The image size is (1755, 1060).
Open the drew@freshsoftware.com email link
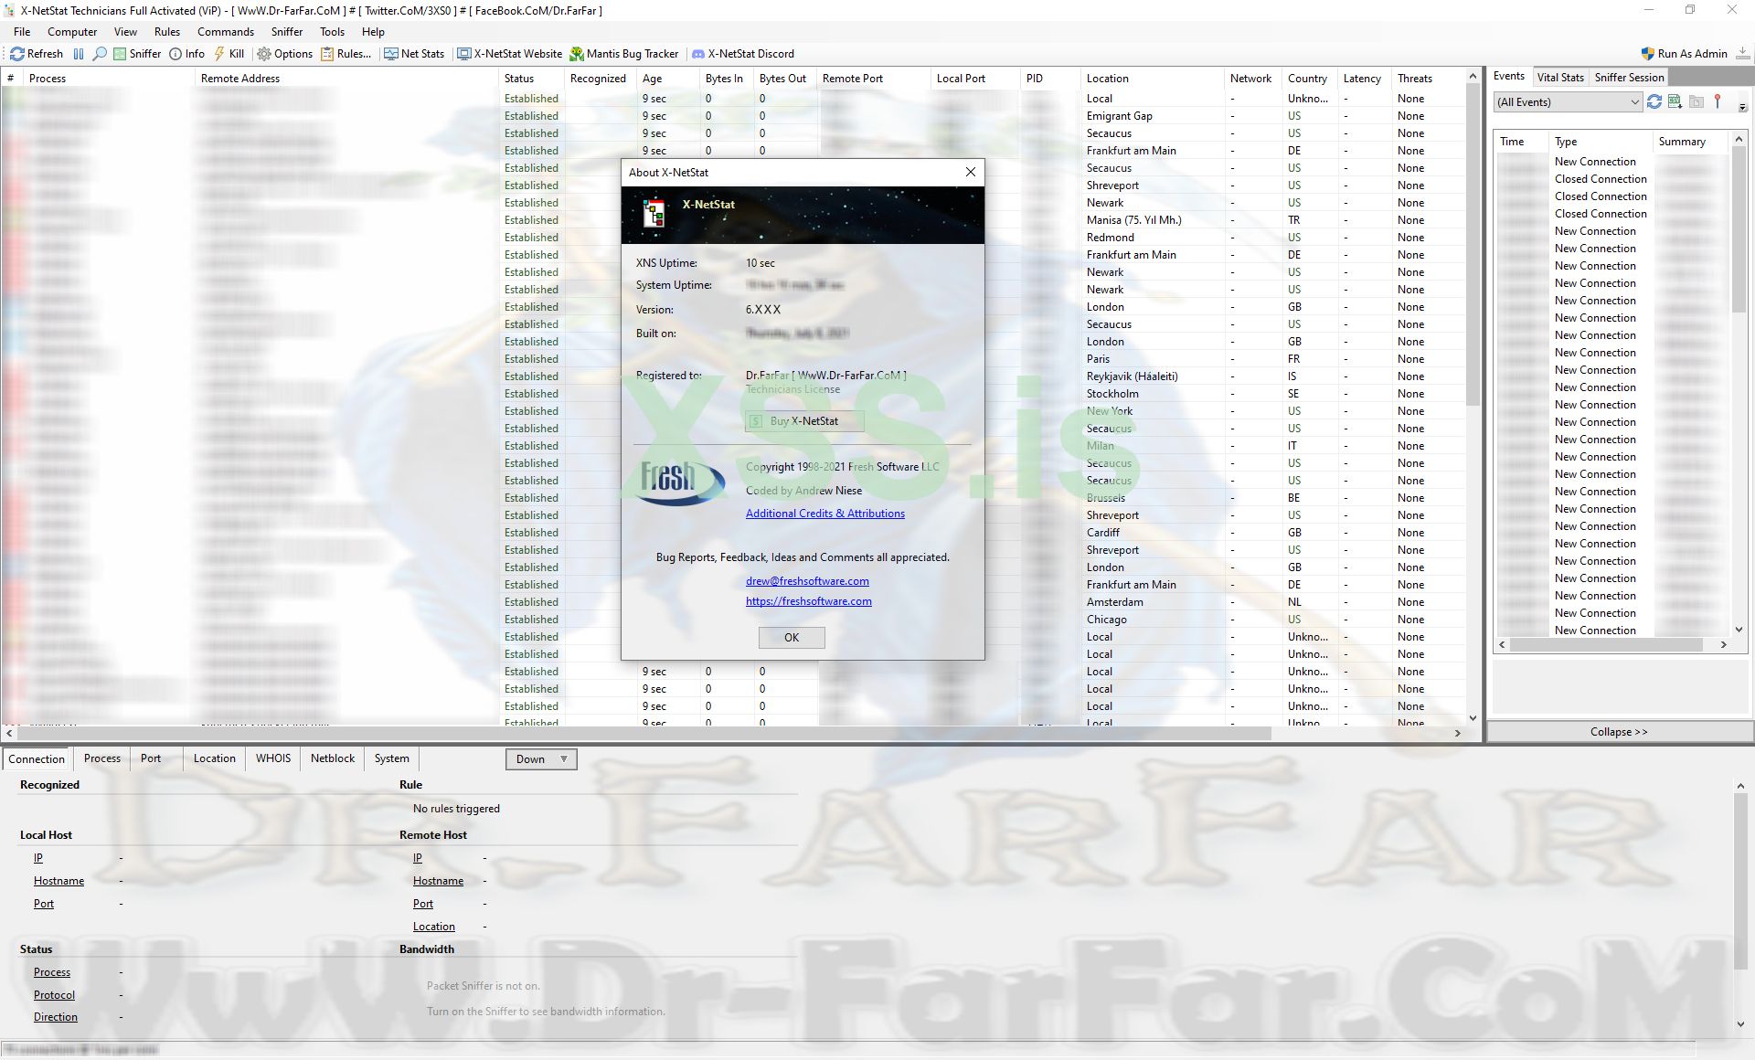pos(806,580)
